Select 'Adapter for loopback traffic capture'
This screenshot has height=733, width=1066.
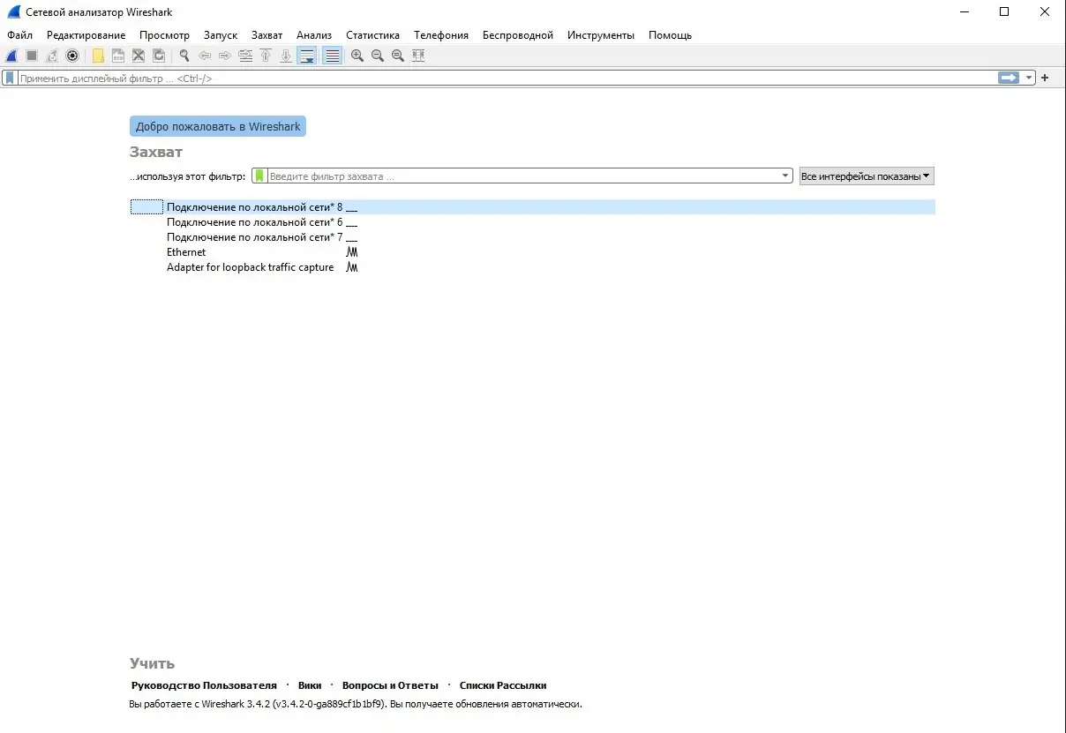532,267
